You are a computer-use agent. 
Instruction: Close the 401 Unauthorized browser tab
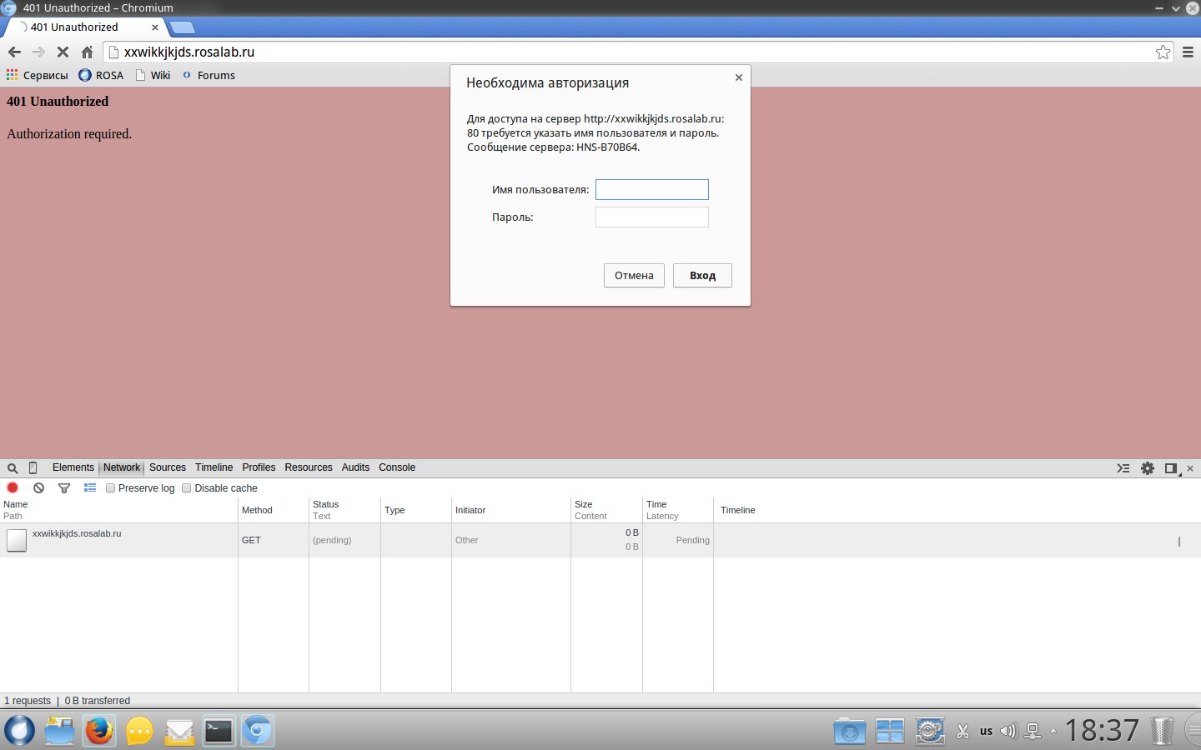point(155,27)
